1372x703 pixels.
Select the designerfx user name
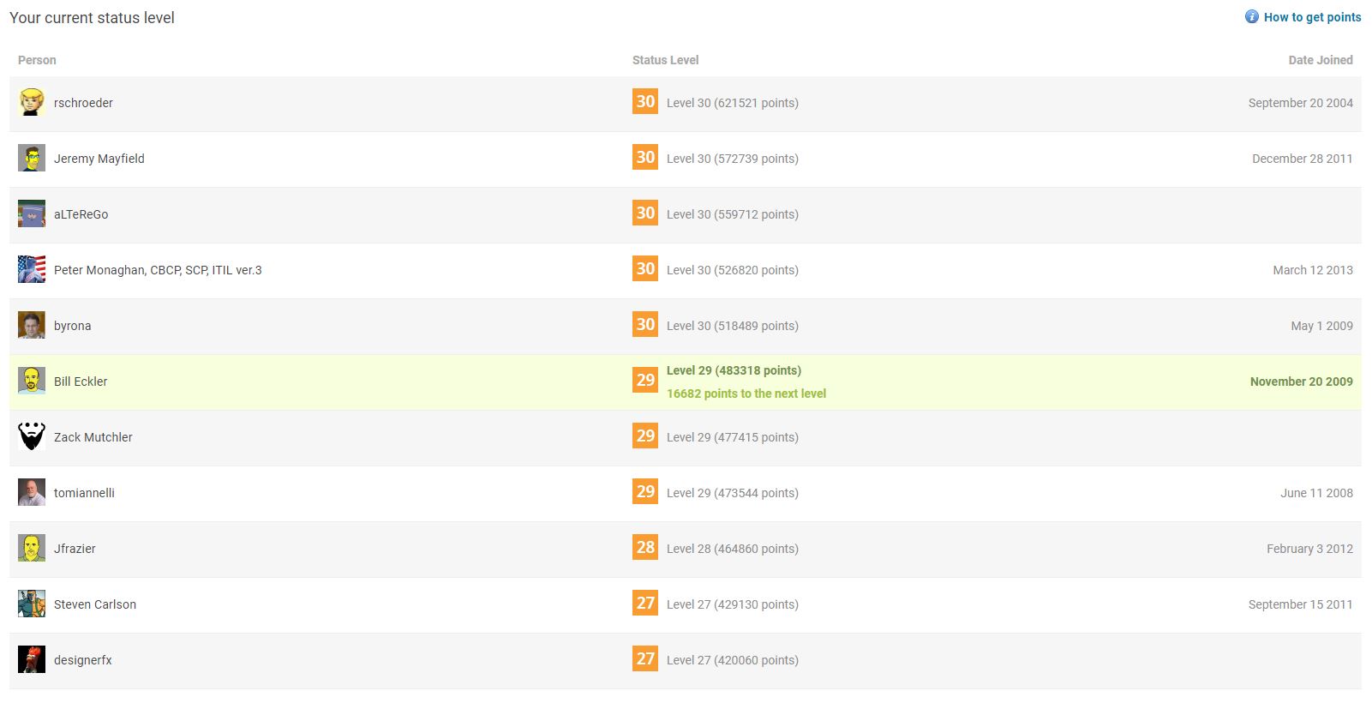click(83, 660)
